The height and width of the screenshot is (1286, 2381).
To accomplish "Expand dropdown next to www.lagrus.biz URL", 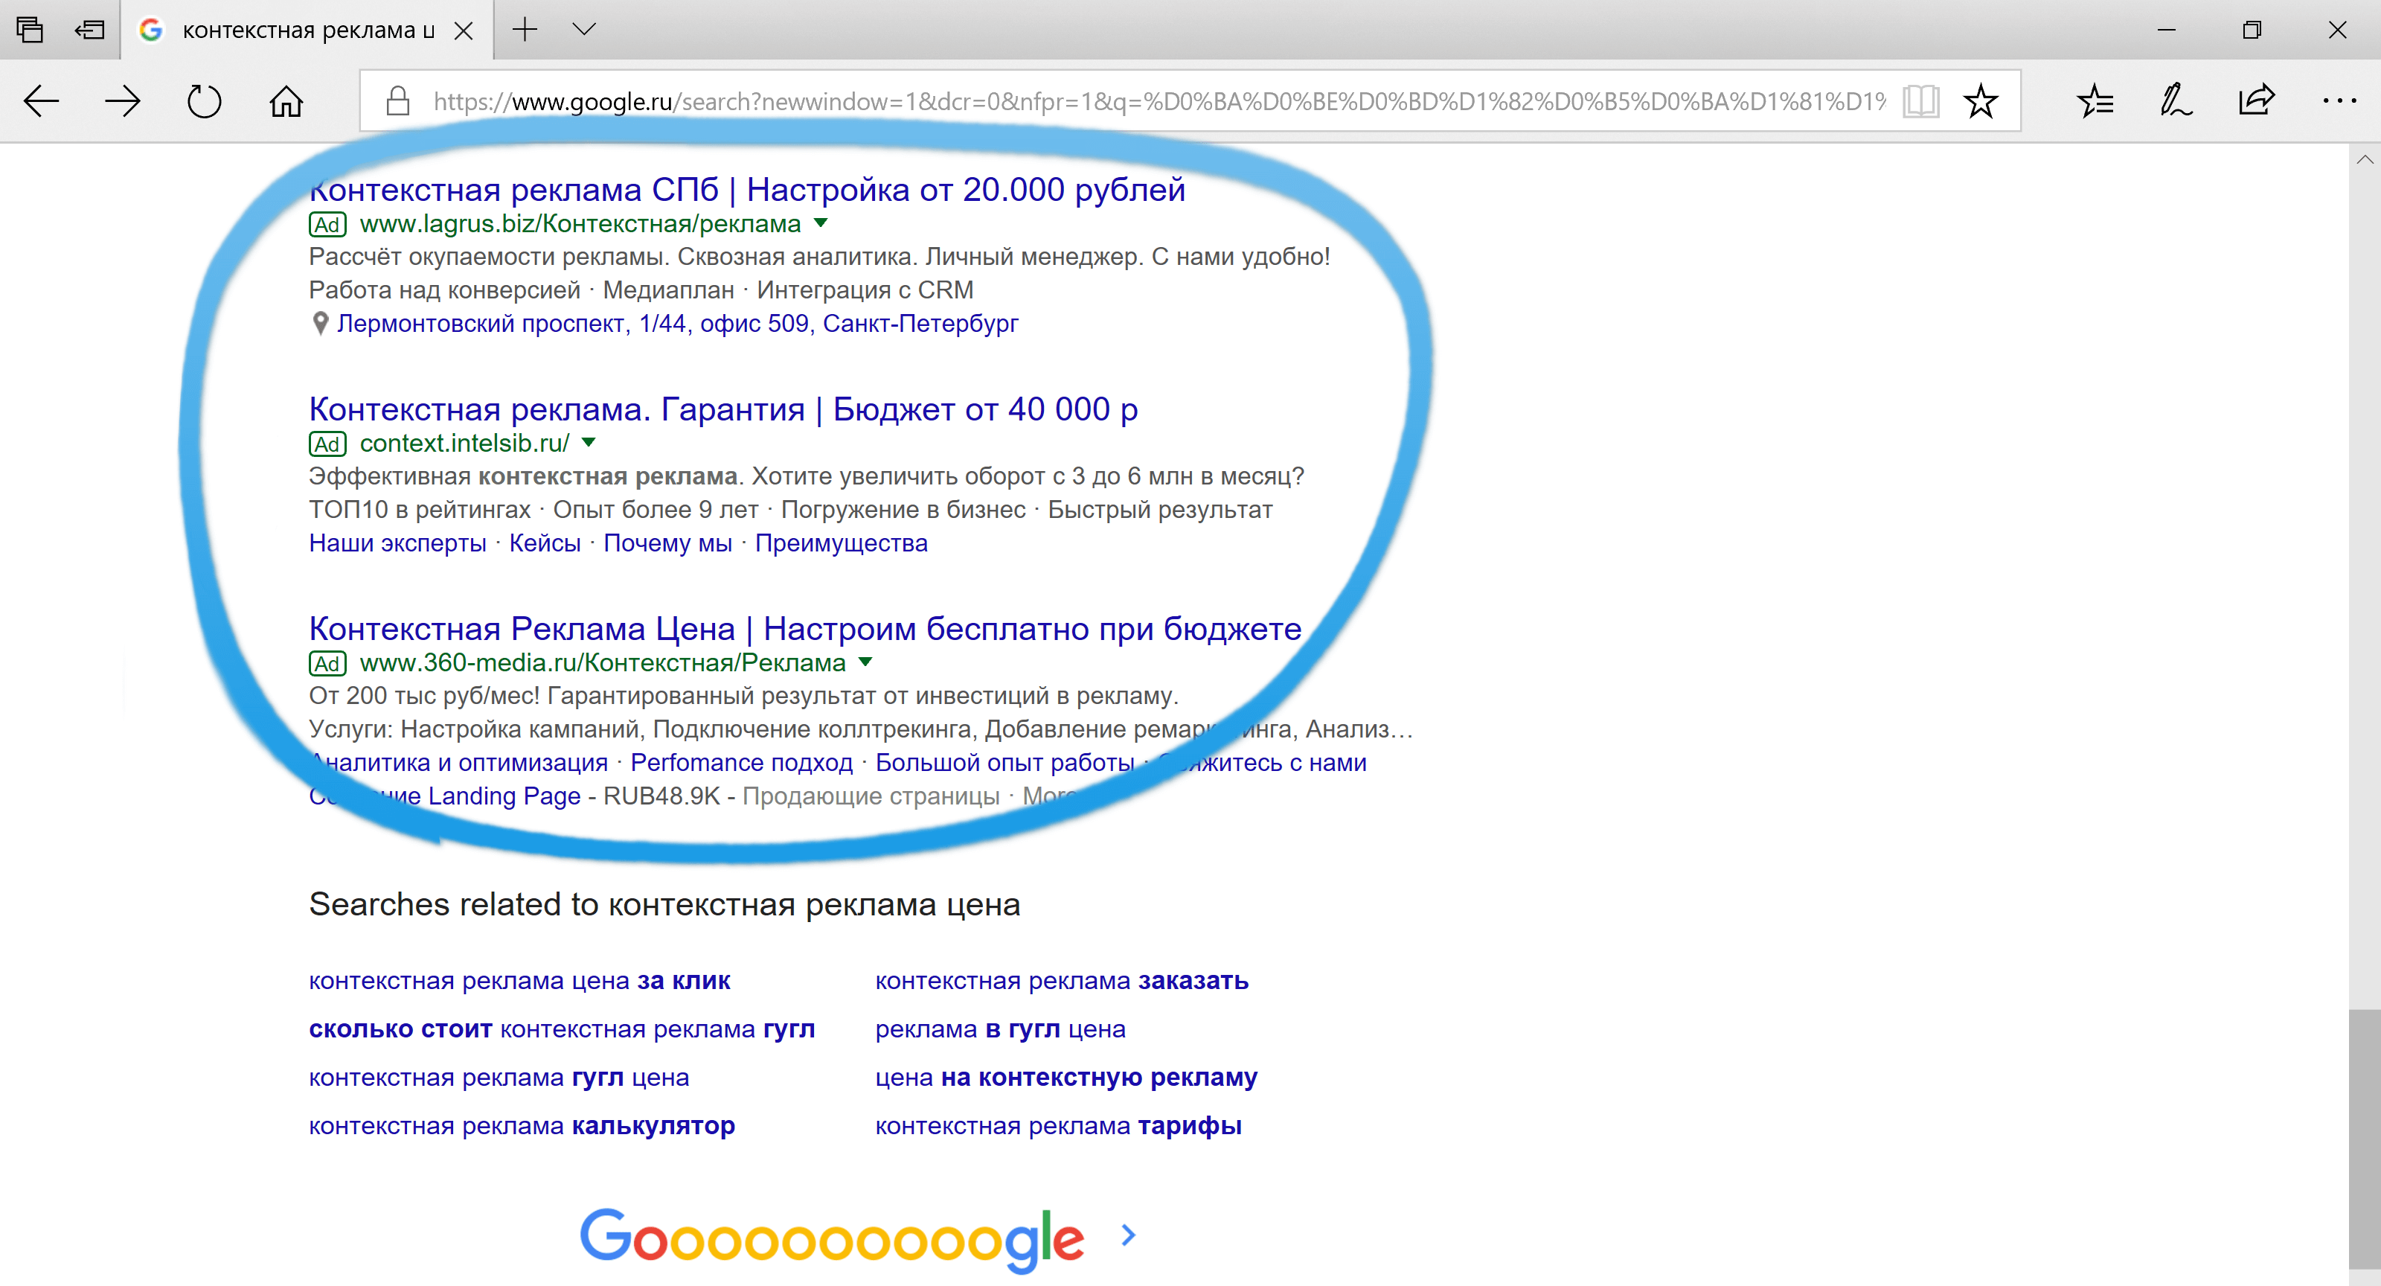I will click(x=821, y=223).
